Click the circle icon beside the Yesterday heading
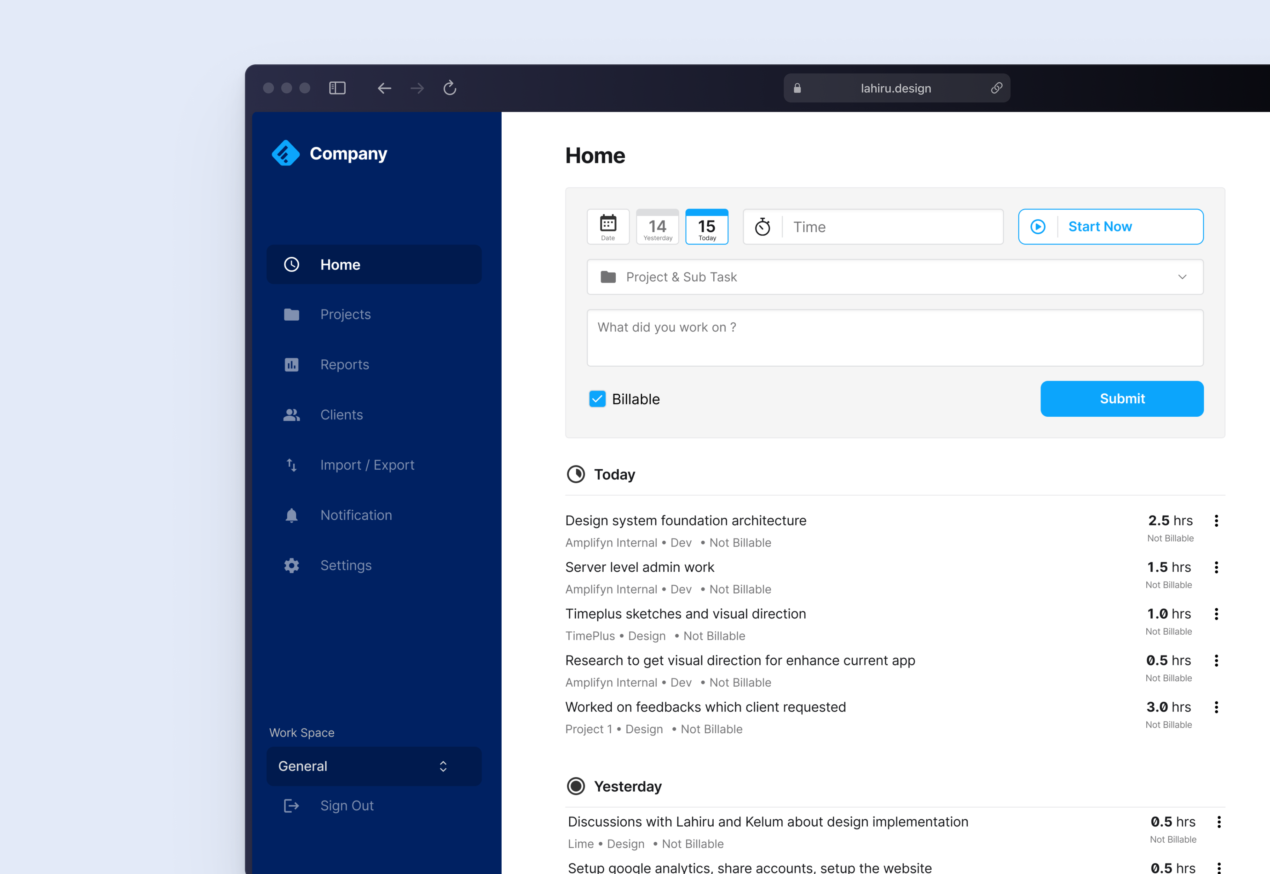Viewport: 1270px width, 874px height. (x=576, y=786)
